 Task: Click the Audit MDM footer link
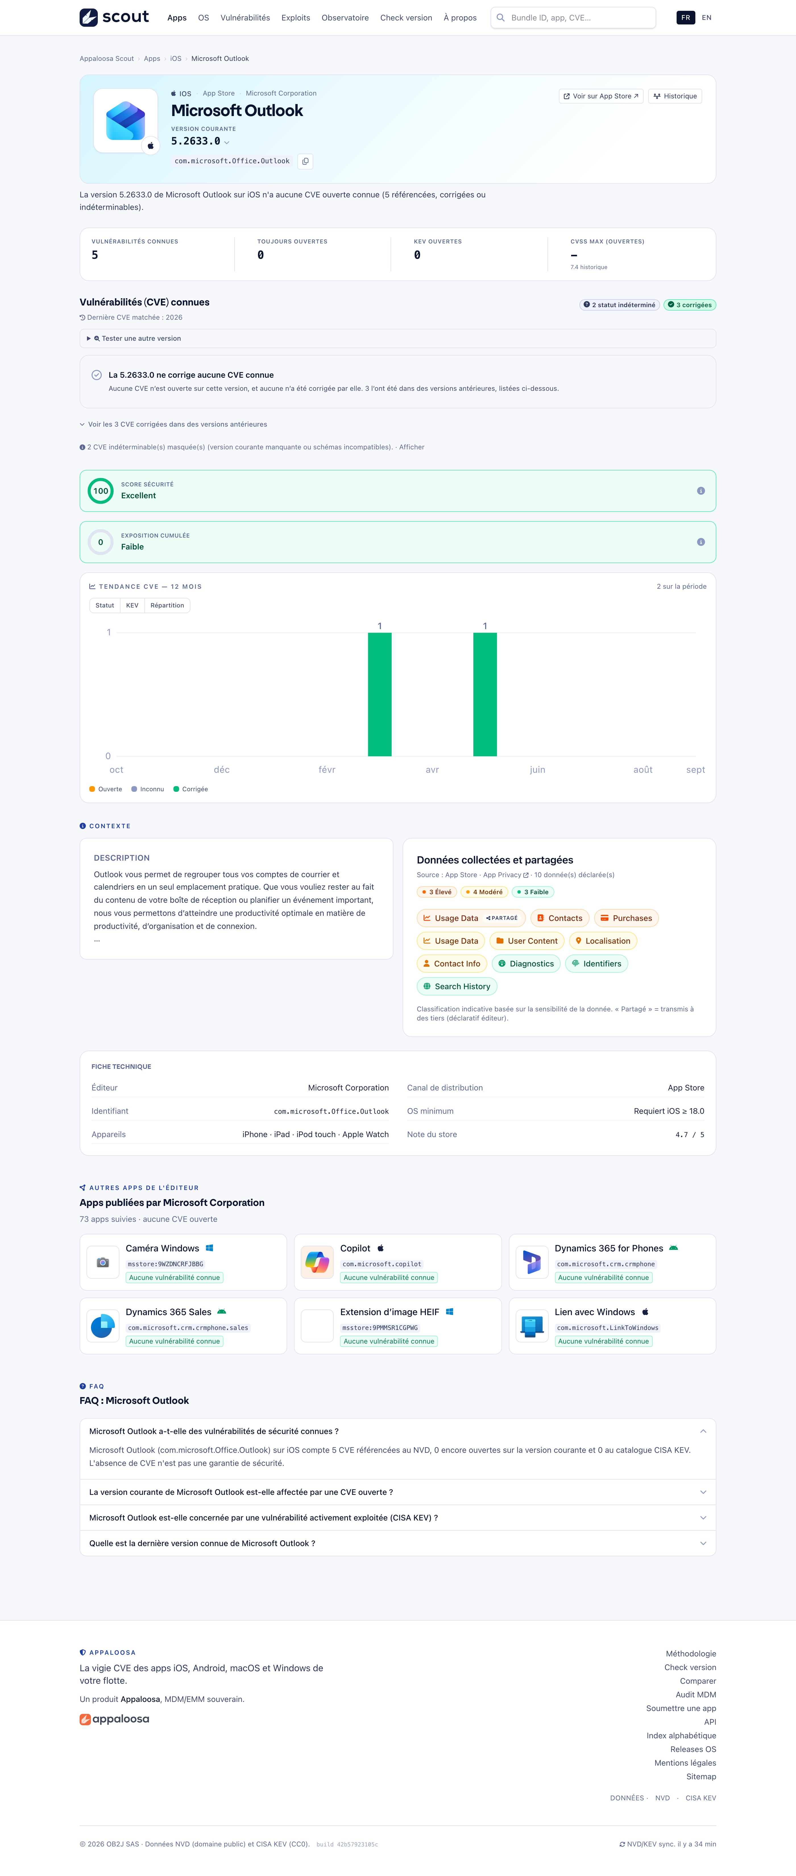coord(696,1695)
